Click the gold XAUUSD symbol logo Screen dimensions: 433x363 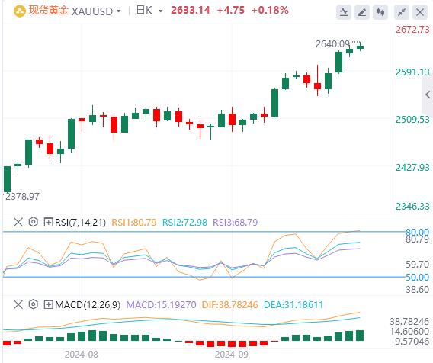coord(20,11)
